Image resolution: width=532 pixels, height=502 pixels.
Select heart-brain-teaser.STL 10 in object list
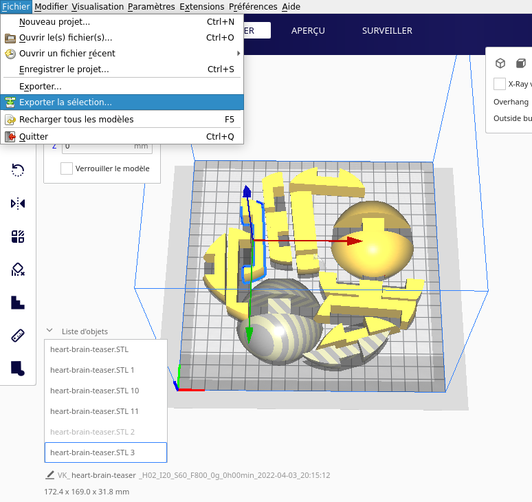106,391
